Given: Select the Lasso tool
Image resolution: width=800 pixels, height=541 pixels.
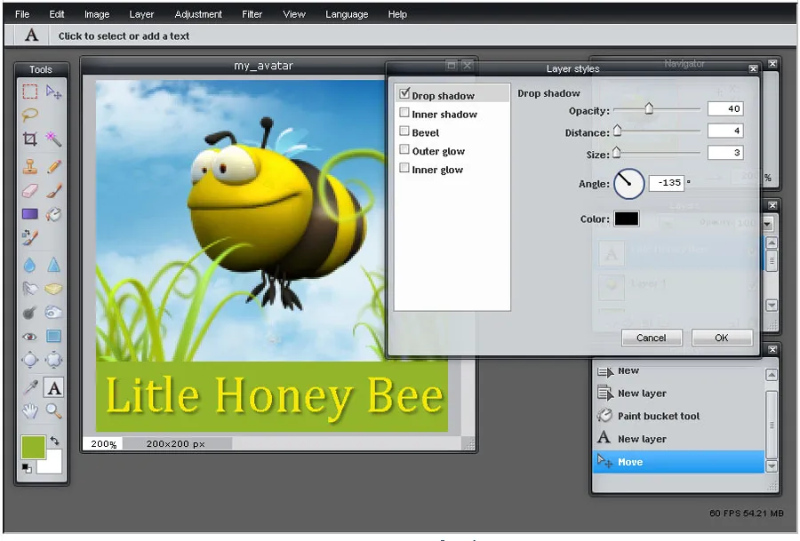Looking at the screenshot, I should pos(30,115).
